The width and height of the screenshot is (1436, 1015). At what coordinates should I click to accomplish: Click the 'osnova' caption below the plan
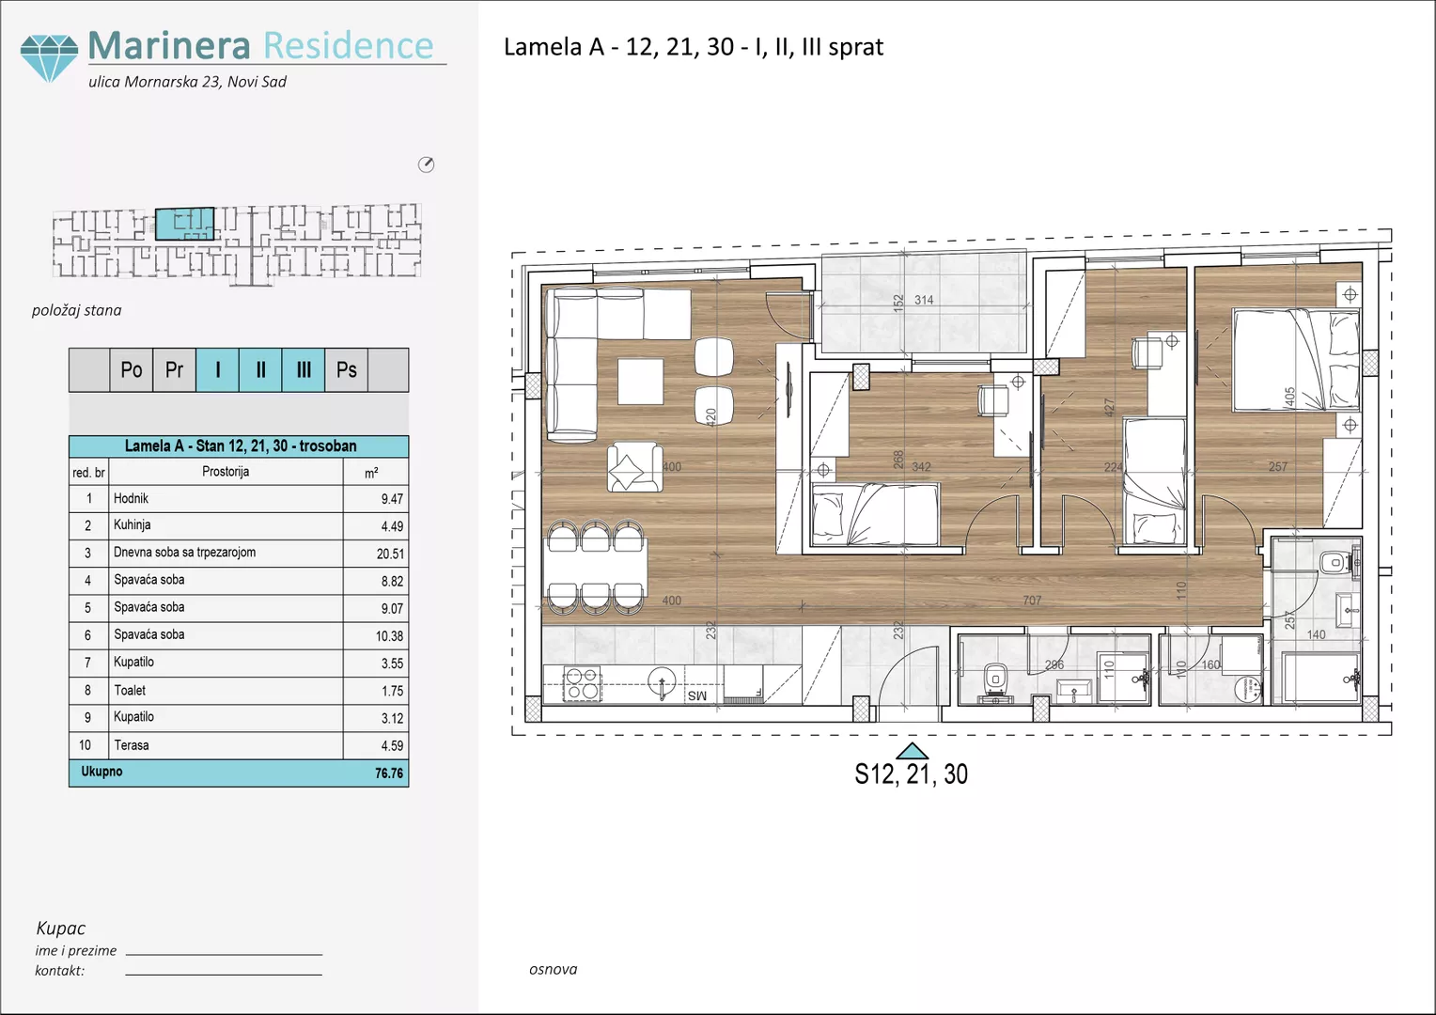pyautogui.click(x=554, y=970)
